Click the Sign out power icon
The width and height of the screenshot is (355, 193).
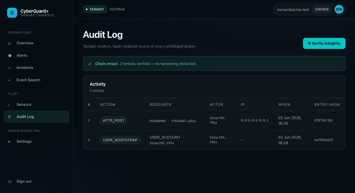tap(9, 181)
